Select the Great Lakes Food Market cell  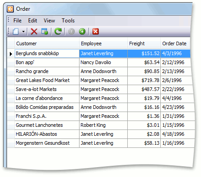point(47,80)
